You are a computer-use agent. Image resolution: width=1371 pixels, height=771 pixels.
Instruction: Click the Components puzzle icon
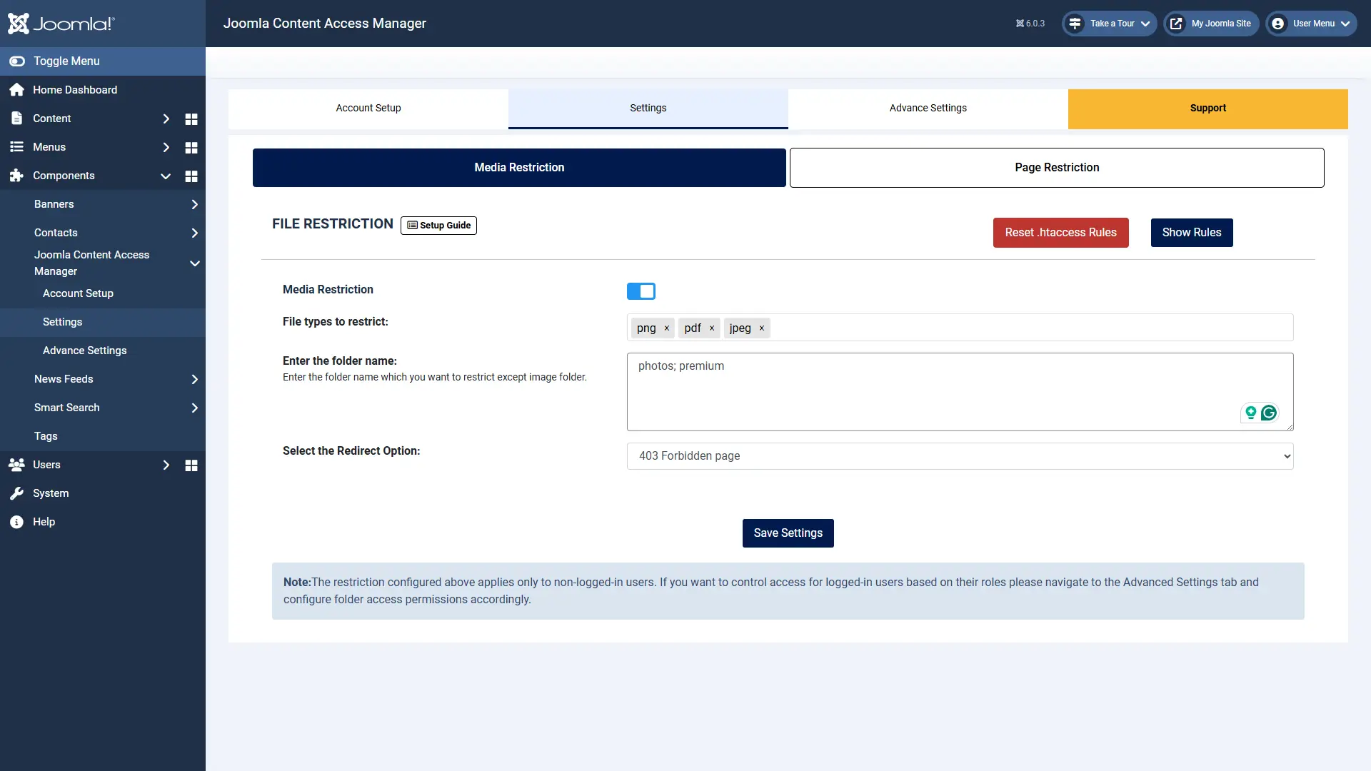click(x=17, y=176)
